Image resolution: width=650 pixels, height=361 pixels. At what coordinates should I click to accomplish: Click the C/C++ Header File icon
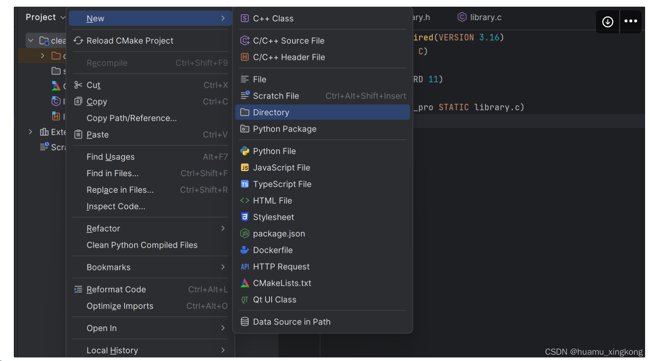[x=244, y=57]
